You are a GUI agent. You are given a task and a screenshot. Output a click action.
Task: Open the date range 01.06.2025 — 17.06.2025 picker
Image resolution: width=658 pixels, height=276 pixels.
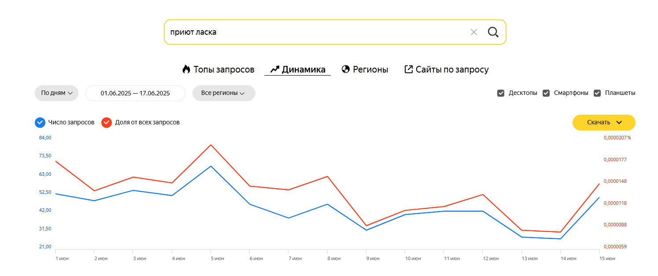click(x=135, y=93)
